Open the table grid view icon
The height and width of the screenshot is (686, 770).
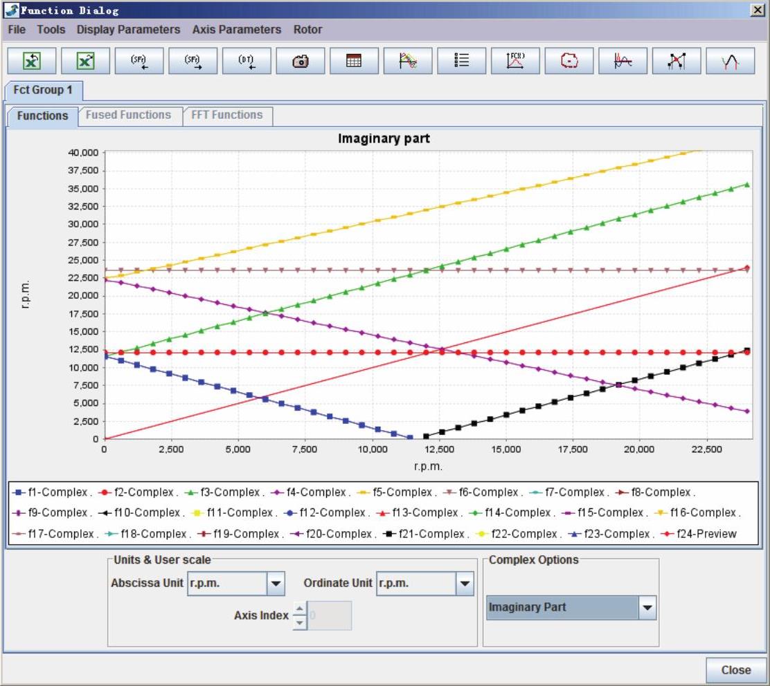(x=354, y=61)
